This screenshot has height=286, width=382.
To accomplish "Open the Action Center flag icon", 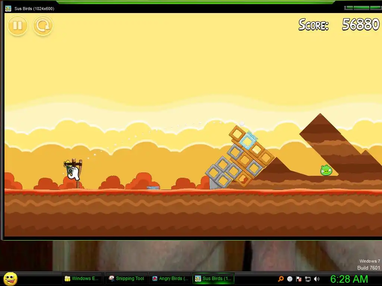I will tap(299, 279).
